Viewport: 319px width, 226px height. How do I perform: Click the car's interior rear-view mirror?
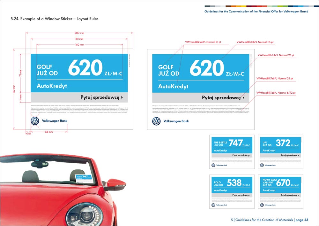pyautogui.click(x=39, y=164)
